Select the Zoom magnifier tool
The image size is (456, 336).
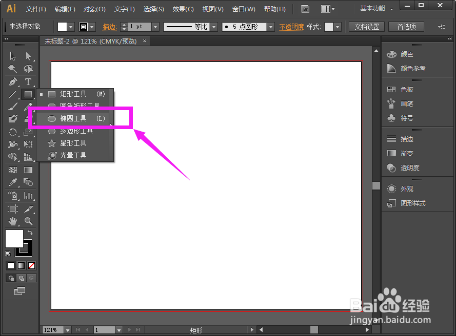28,222
